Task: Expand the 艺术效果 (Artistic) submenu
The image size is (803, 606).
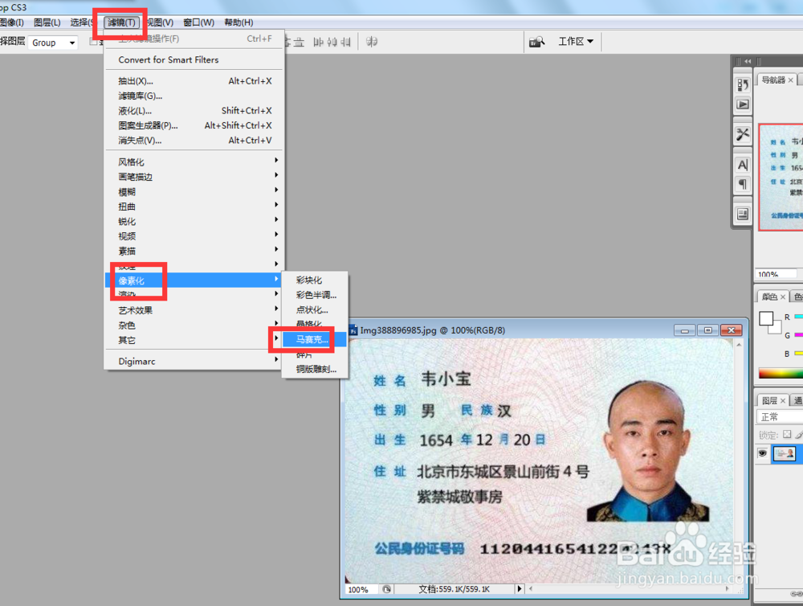Action: tap(194, 310)
